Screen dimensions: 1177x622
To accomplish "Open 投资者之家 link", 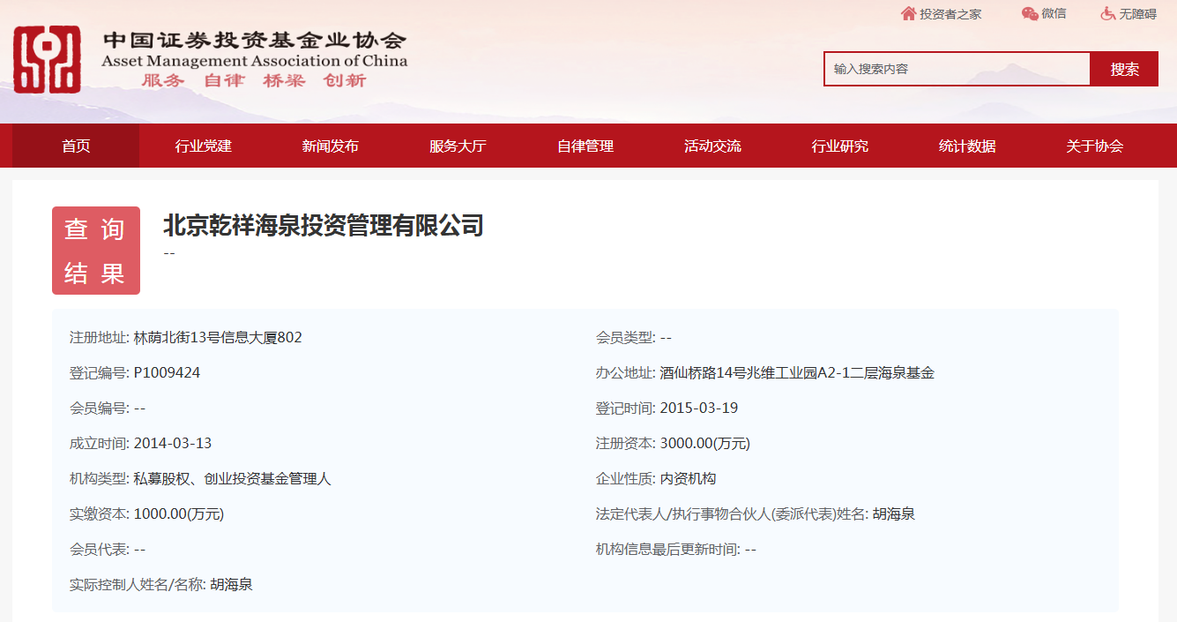I will point(950,14).
